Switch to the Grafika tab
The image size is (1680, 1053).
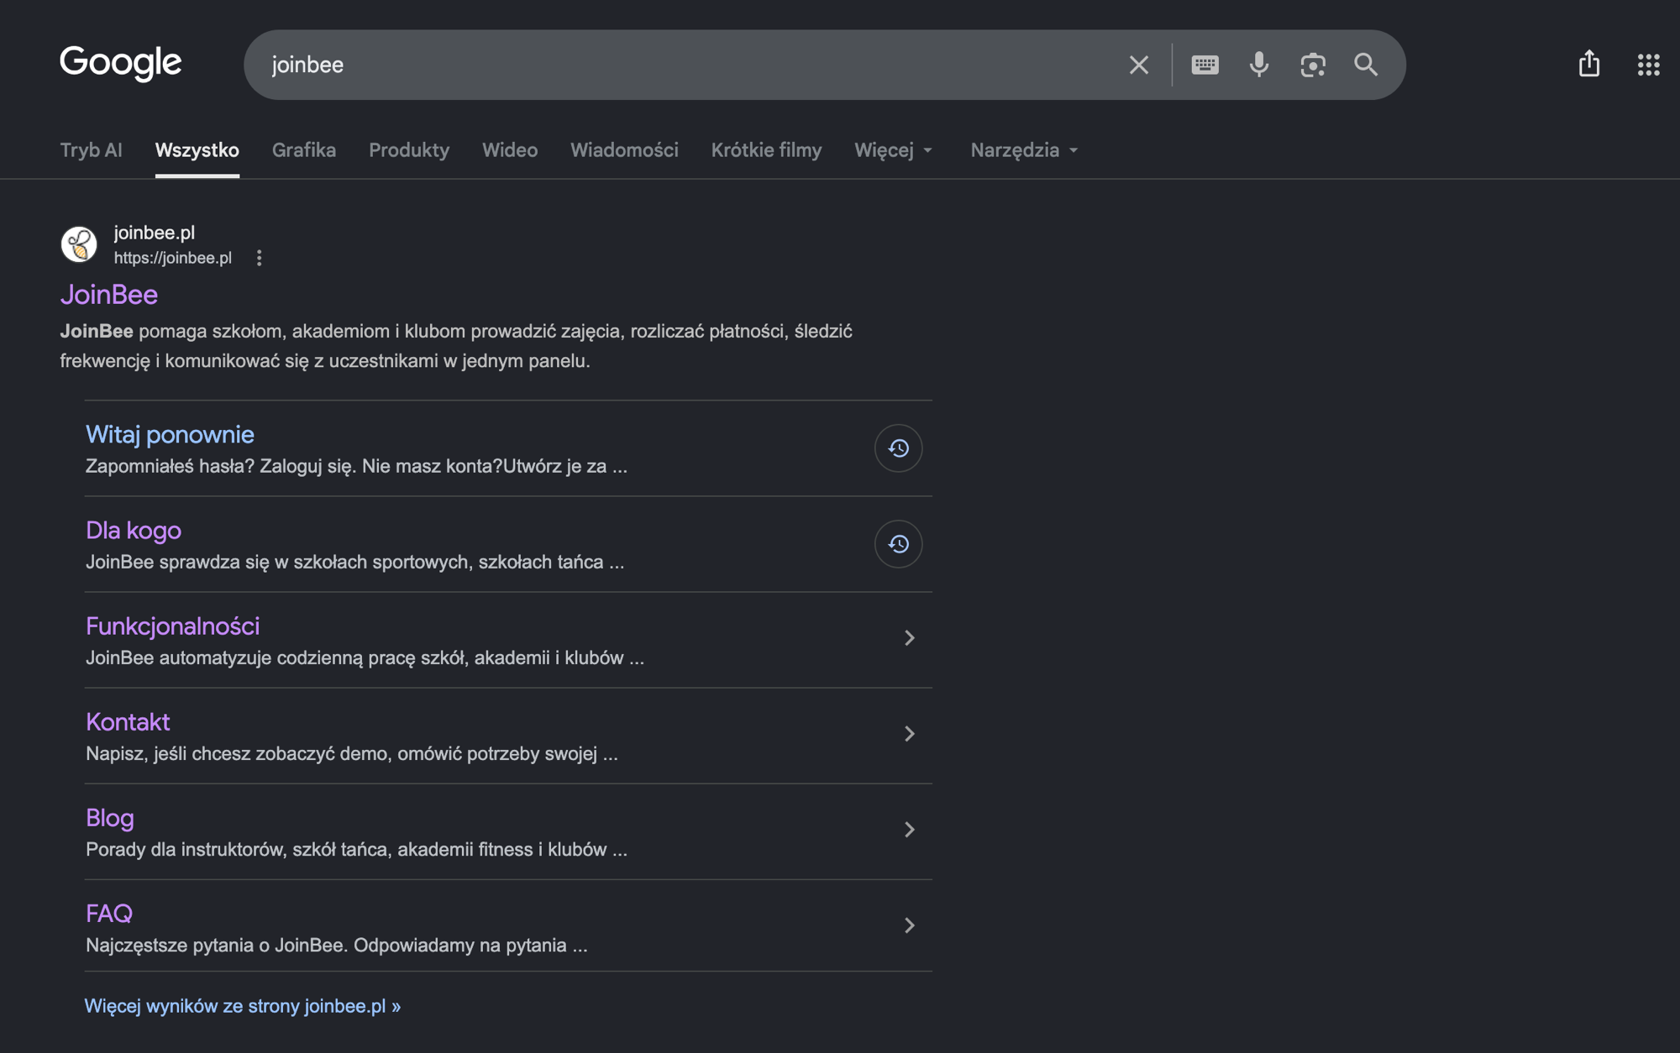303,150
